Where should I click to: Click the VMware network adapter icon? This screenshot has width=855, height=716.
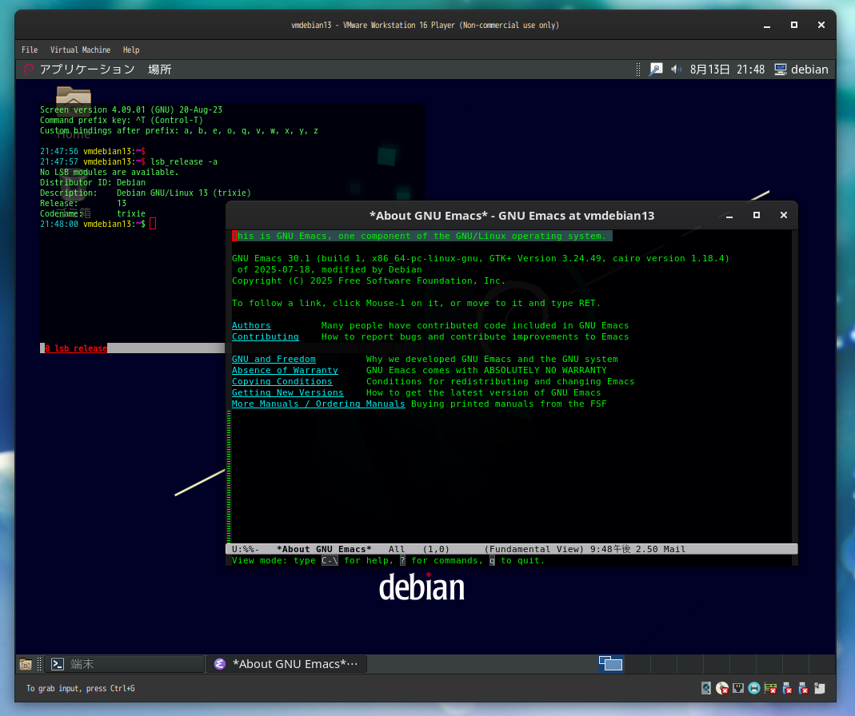click(x=738, y=688)
